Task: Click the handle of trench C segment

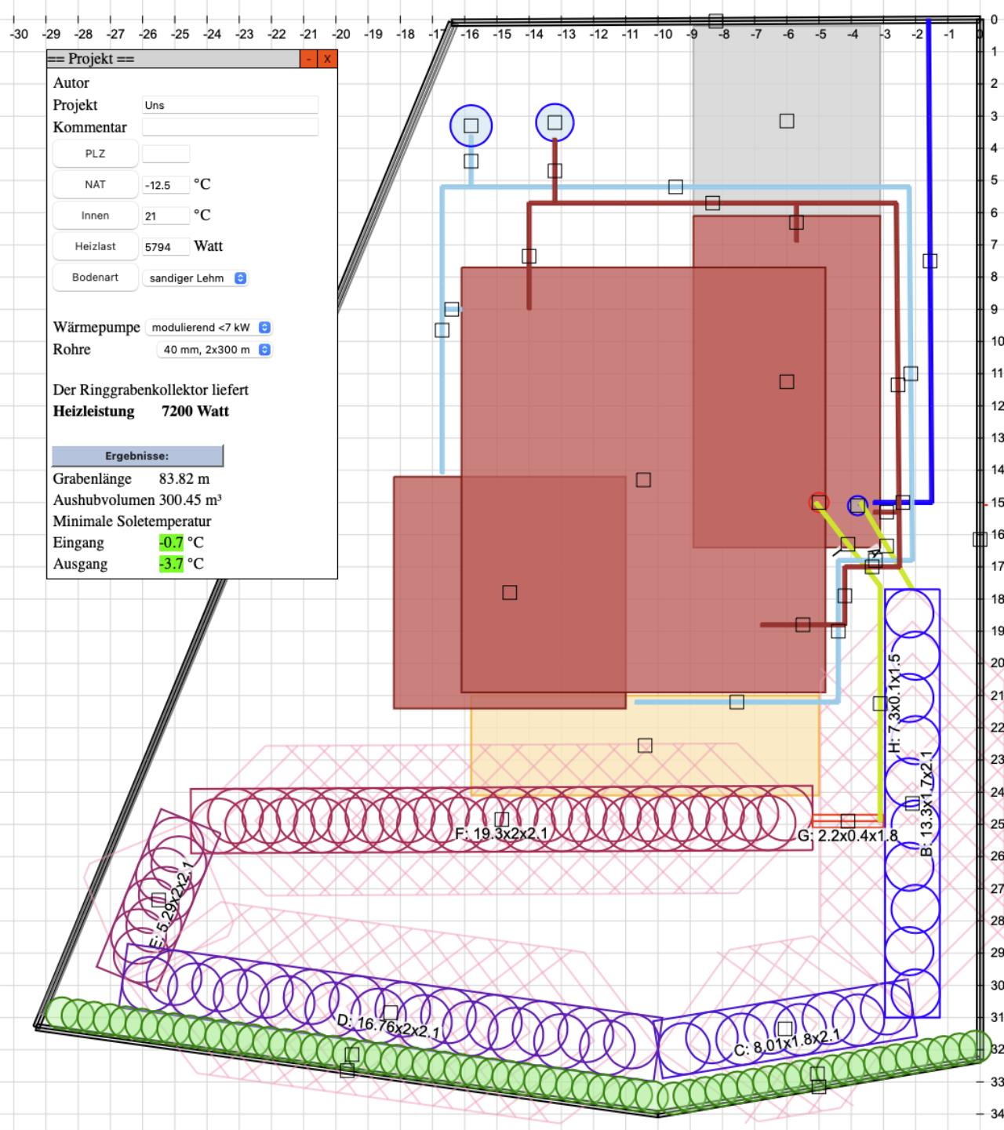Action: pyautogui.click(x=784, y=1028)
